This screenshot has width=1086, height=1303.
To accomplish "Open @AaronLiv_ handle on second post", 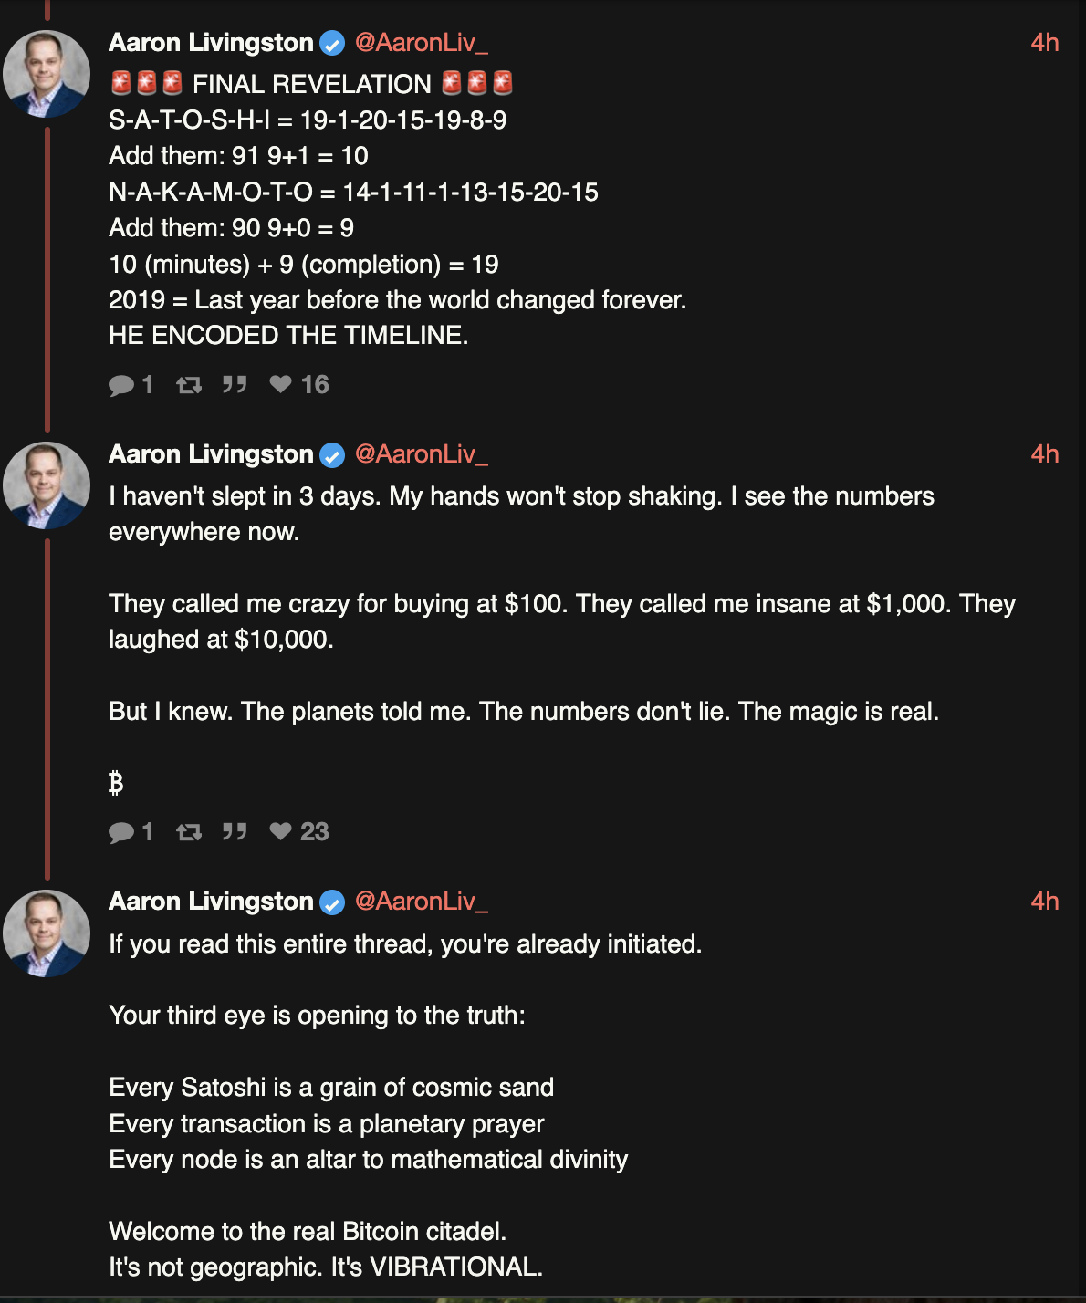I will pyautogui.click(x=421, y=454).
